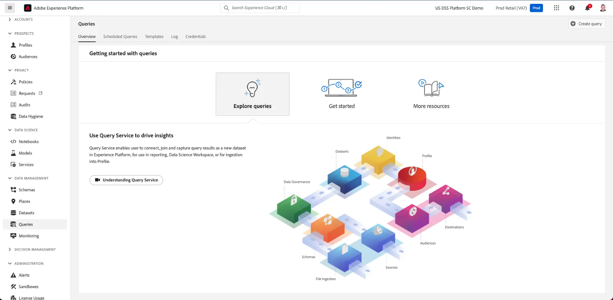The height and width of the screenshot is (300, 613).
Task: Switch to the Credentials tab
Action: coord(195,37)
